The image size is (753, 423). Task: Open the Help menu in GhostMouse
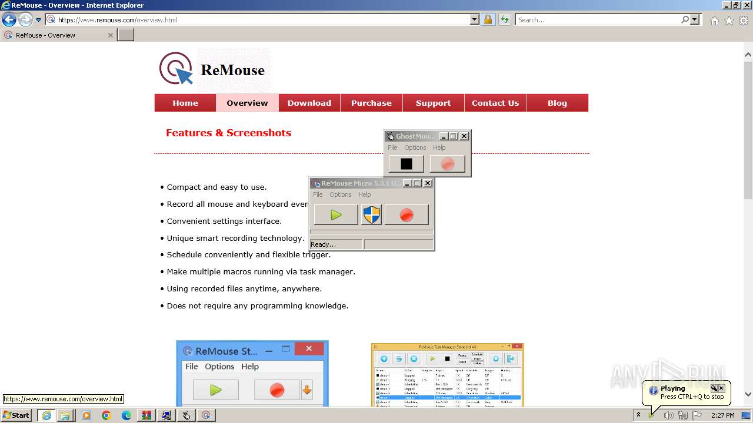point(439,147)
